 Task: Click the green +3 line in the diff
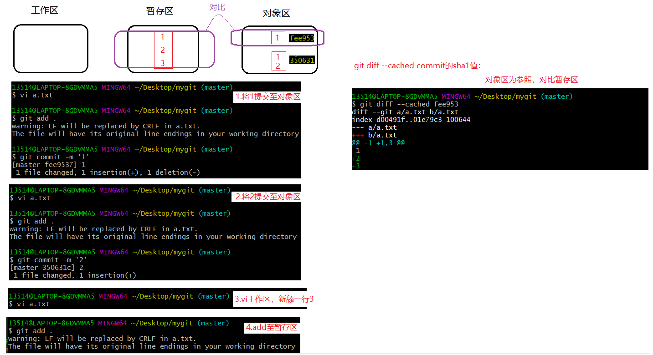(356, 166)
